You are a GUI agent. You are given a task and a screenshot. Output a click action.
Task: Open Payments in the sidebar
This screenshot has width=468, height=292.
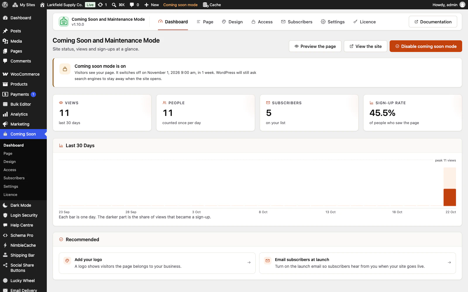coord(23,94)
